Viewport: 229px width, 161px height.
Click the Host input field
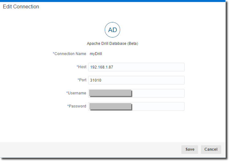[x=136, y=67]
